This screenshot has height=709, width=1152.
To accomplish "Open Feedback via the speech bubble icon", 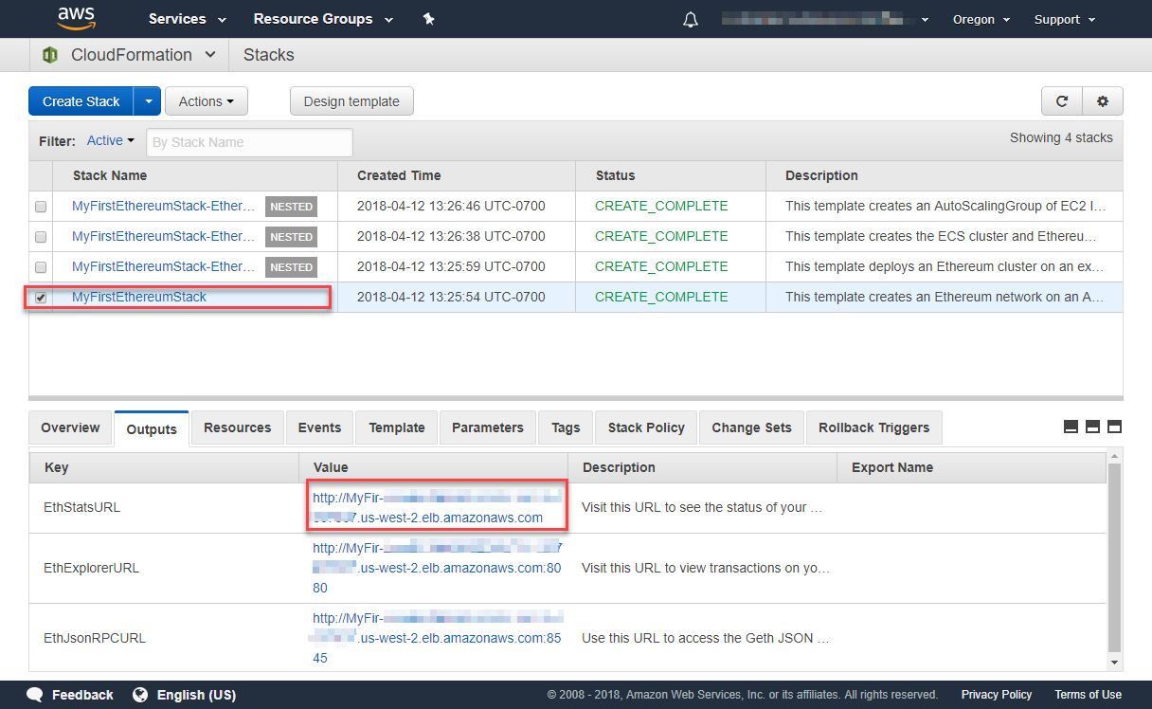I will [x=35, y=694].
